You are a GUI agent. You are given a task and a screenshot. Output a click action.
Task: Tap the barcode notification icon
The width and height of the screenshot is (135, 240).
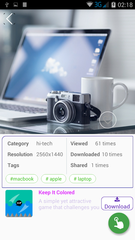(x=25, y=5)
